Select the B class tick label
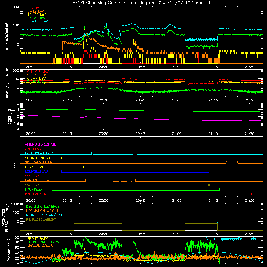Image resolution: width=267 pixels, height=267 pixels. point(18,123)
